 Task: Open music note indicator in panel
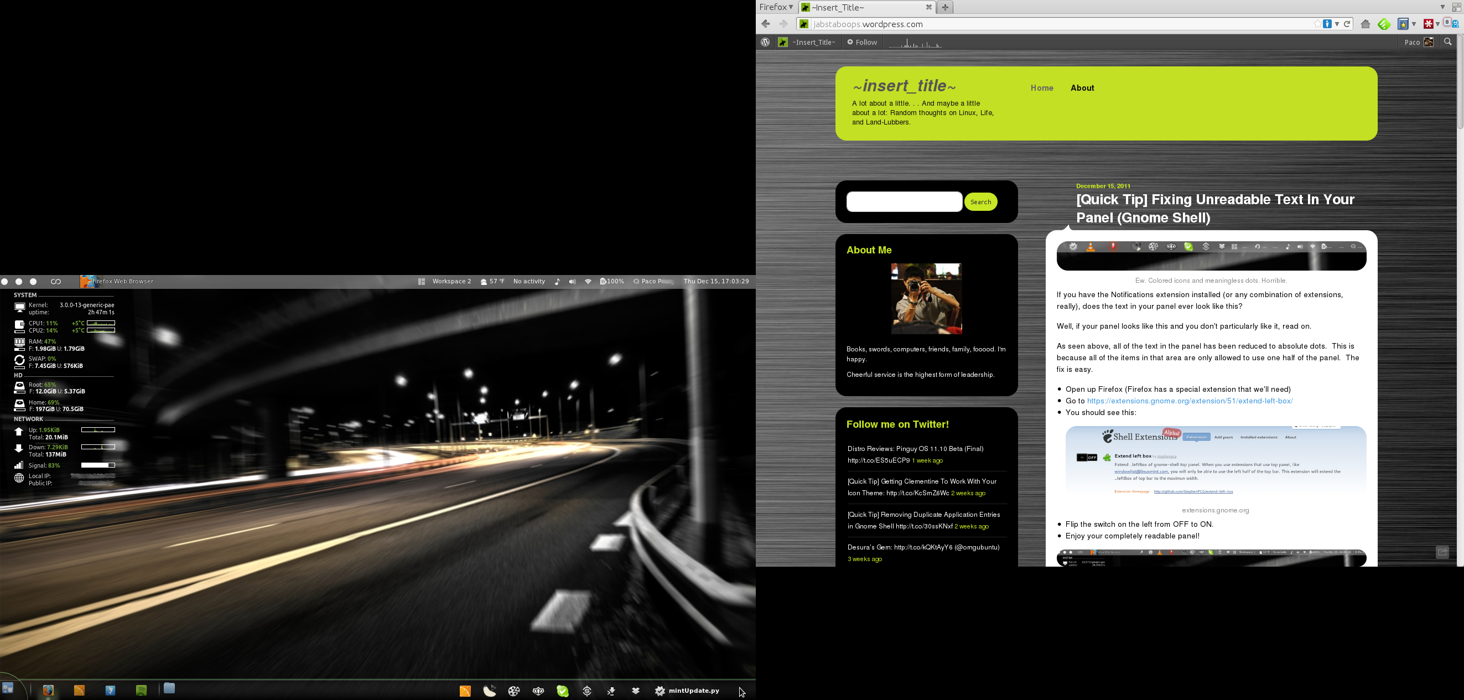[557, 282]
